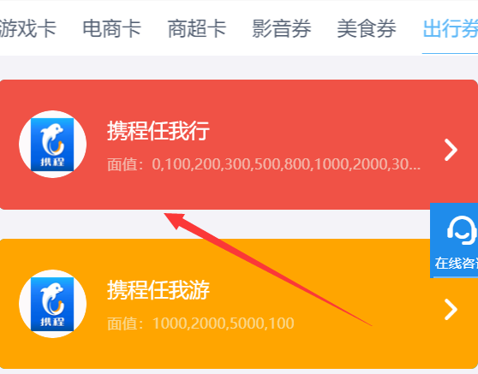
Task: Expand 携程任我行 with its right chevron
Action: (x=451, y=150)
